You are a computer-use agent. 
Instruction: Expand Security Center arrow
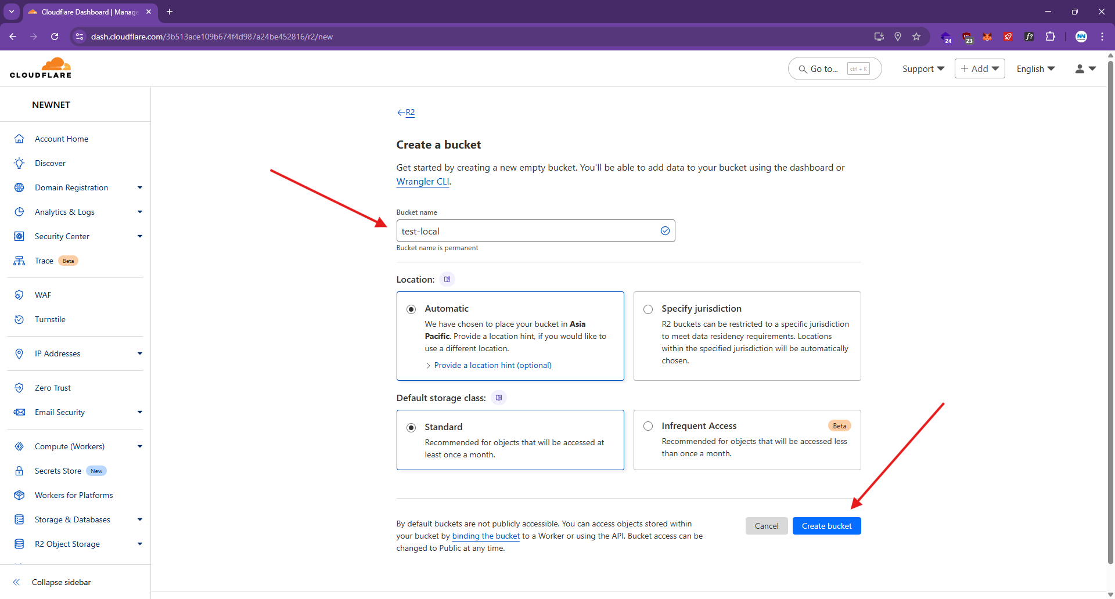click(140, 236)
